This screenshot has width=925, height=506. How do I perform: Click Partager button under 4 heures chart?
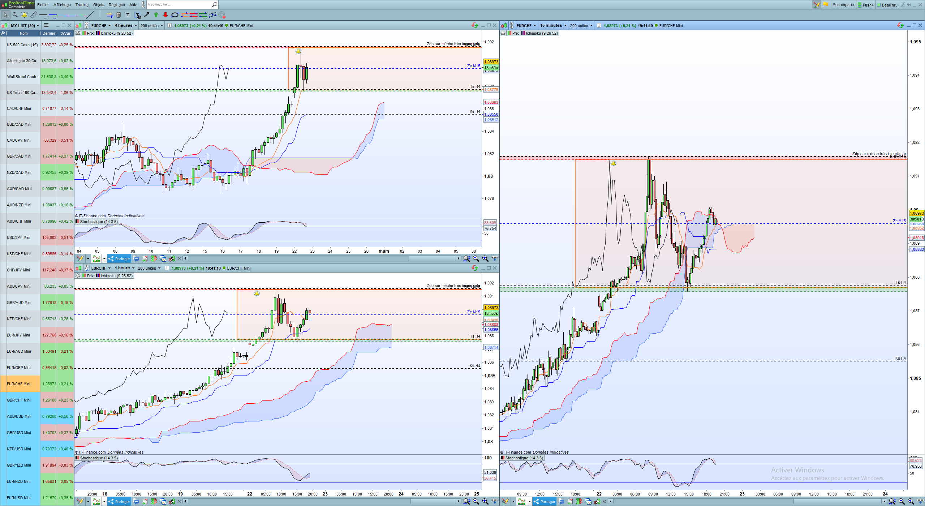click(119, 258)
